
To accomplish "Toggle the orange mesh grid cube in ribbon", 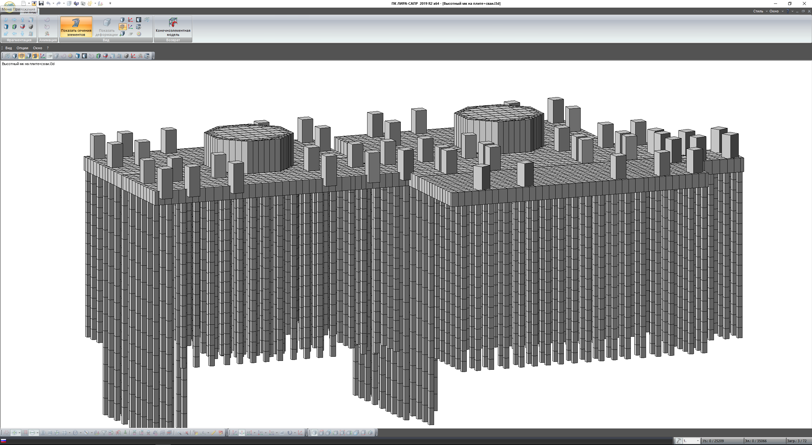I will (x=122, y=27).
